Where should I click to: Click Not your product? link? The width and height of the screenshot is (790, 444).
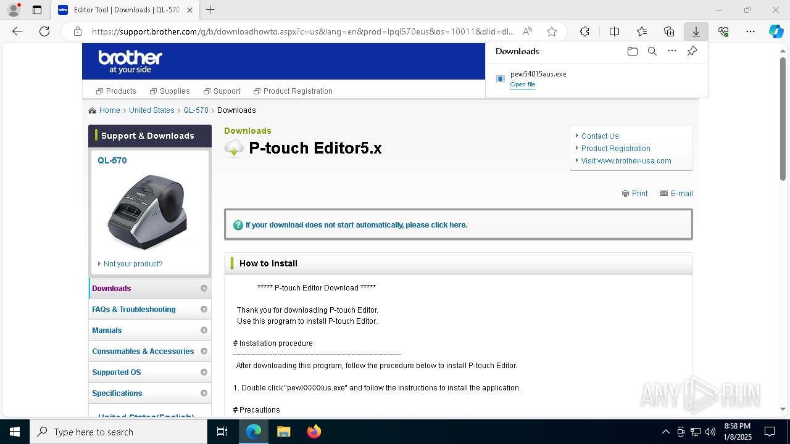[x=133, y=264]
